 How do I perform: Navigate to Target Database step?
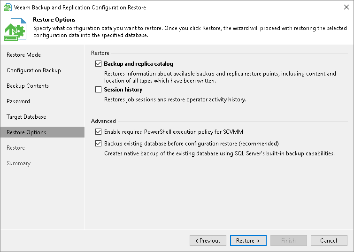click(x=26, y=117)
